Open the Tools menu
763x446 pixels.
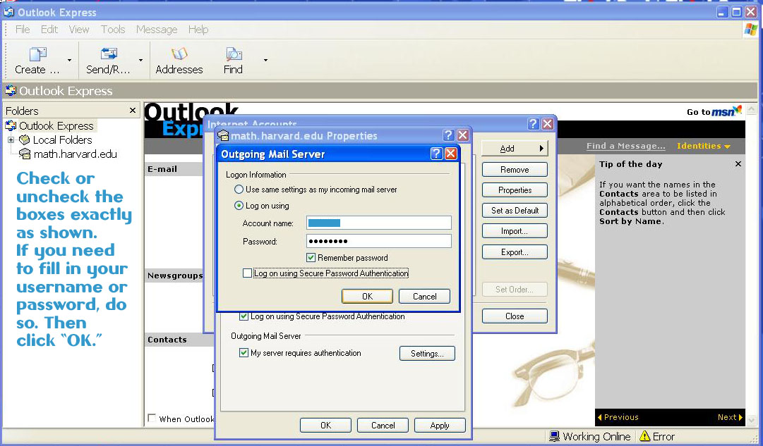pyautogui.click(x=113, y=30)
